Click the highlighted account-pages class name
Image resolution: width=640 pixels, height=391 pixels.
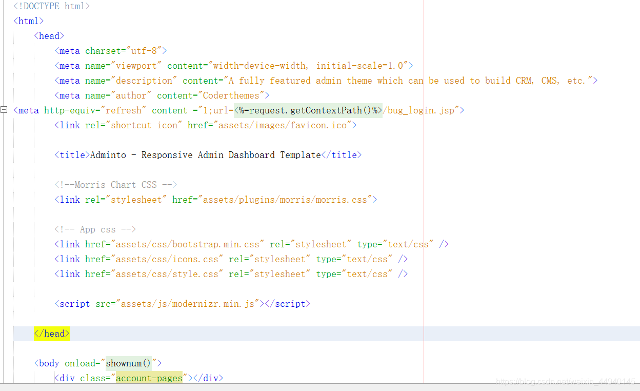click(149, 378)
